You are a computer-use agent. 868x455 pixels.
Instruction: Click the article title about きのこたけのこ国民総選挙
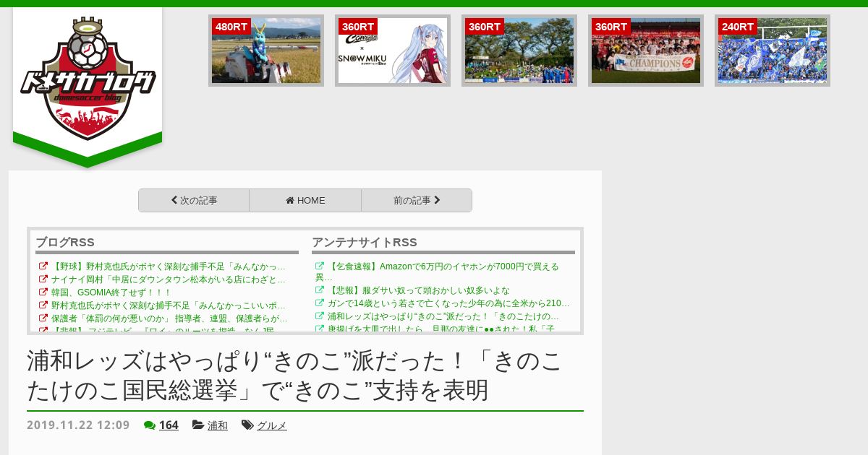[x=294, y=376]
